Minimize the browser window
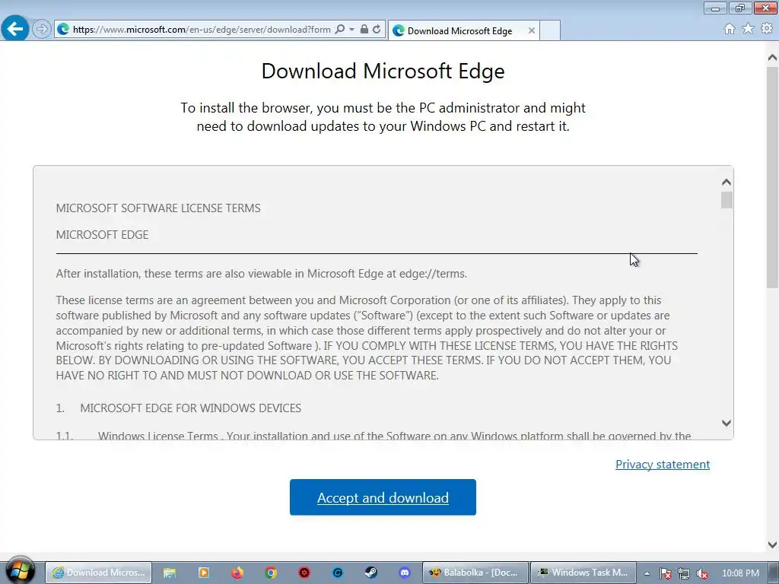Image resolution: width=779 pixels, height=584 pixels. tap(715, 8)
